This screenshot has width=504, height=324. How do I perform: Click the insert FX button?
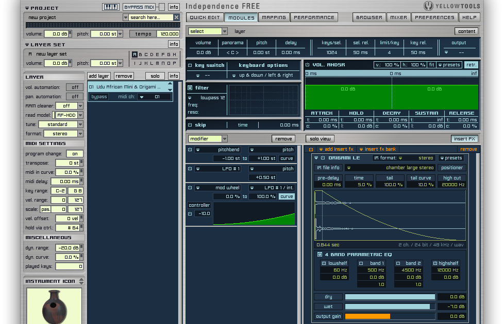(464, 138)
